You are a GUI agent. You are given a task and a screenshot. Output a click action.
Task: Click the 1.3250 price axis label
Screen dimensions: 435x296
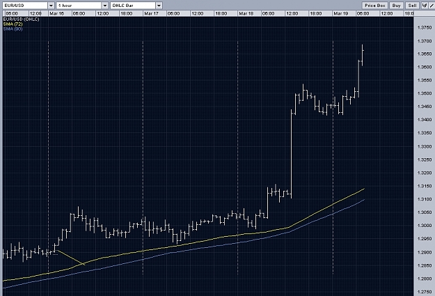[x=425, y=159]
